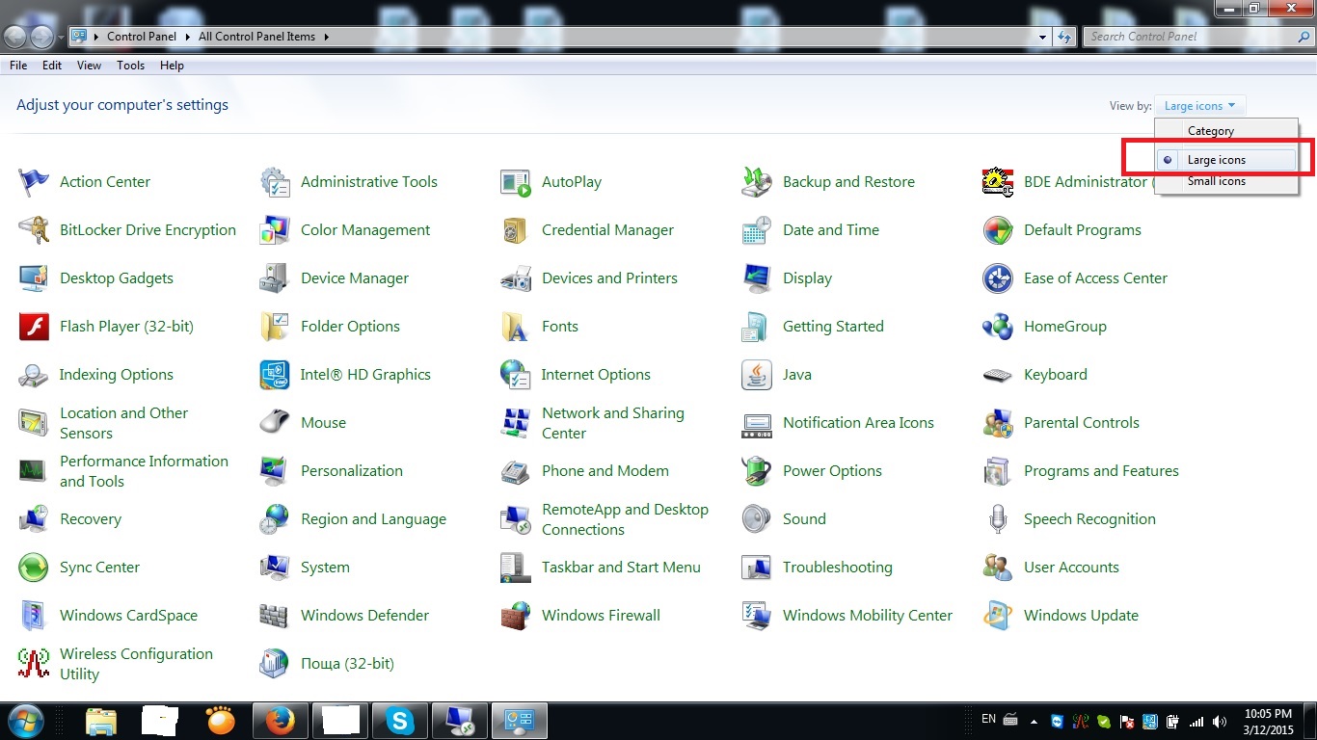Open the User Accounts link
Image resolution: width=1317 pixels, height=740 pixels.
tap(1071, 568)
